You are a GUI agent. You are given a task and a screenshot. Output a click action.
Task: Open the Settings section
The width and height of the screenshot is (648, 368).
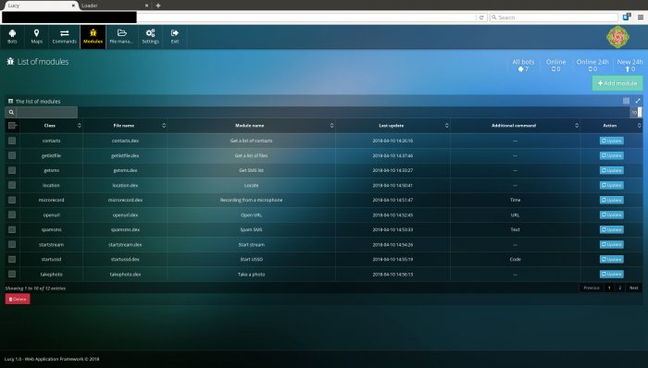(x=150, y=37)
